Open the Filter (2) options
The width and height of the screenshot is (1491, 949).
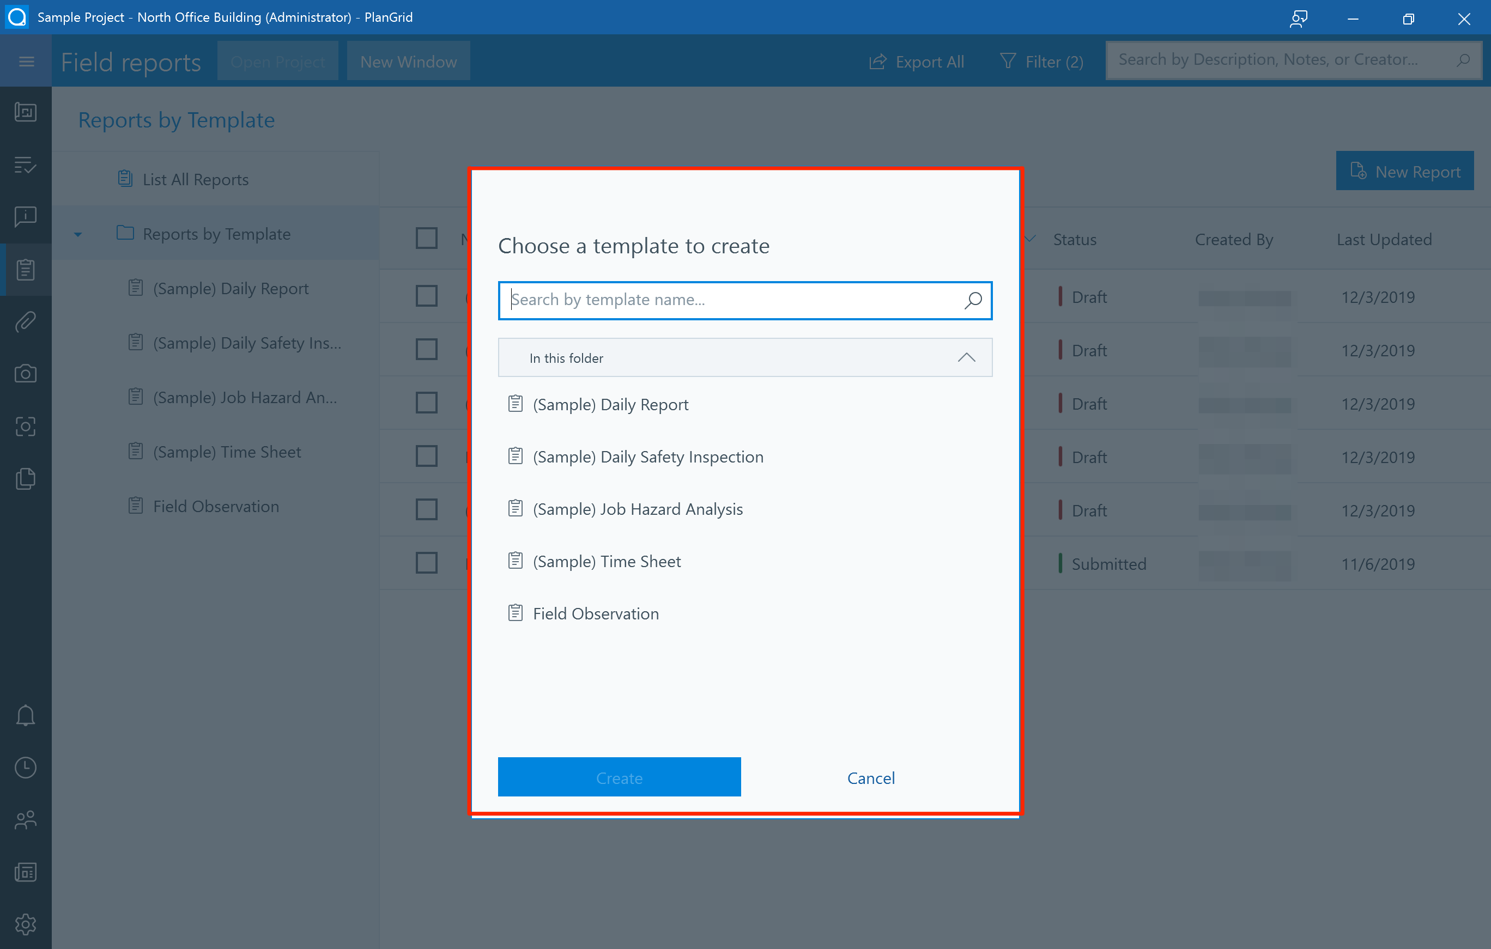1041,61
